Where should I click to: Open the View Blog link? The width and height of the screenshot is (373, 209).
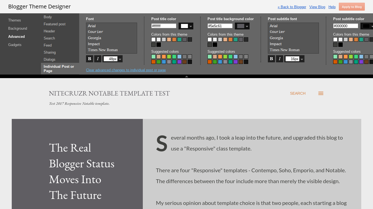click(317, 7)
